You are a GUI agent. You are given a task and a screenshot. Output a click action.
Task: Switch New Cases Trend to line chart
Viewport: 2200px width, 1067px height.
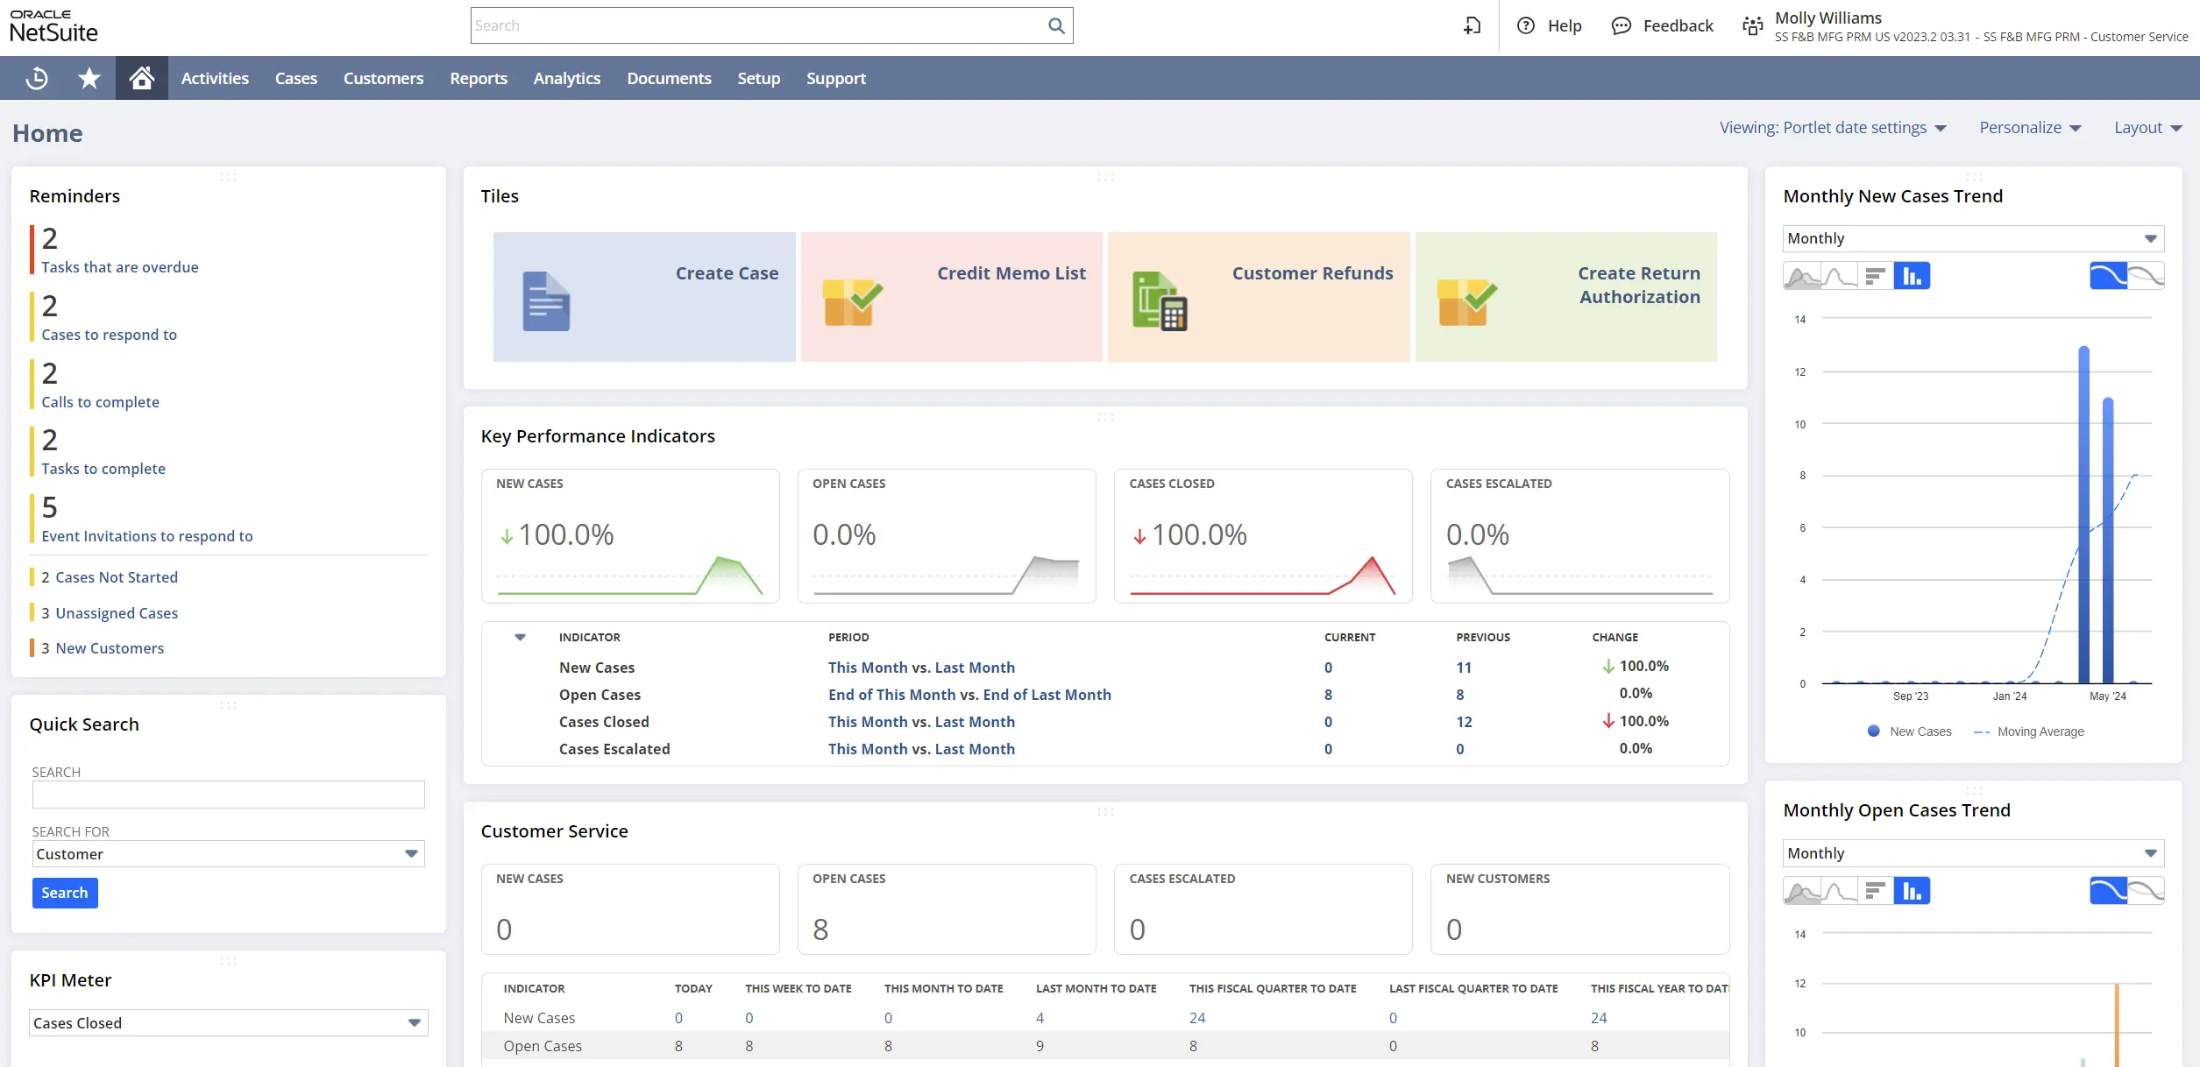click(x=1839, y=277)
